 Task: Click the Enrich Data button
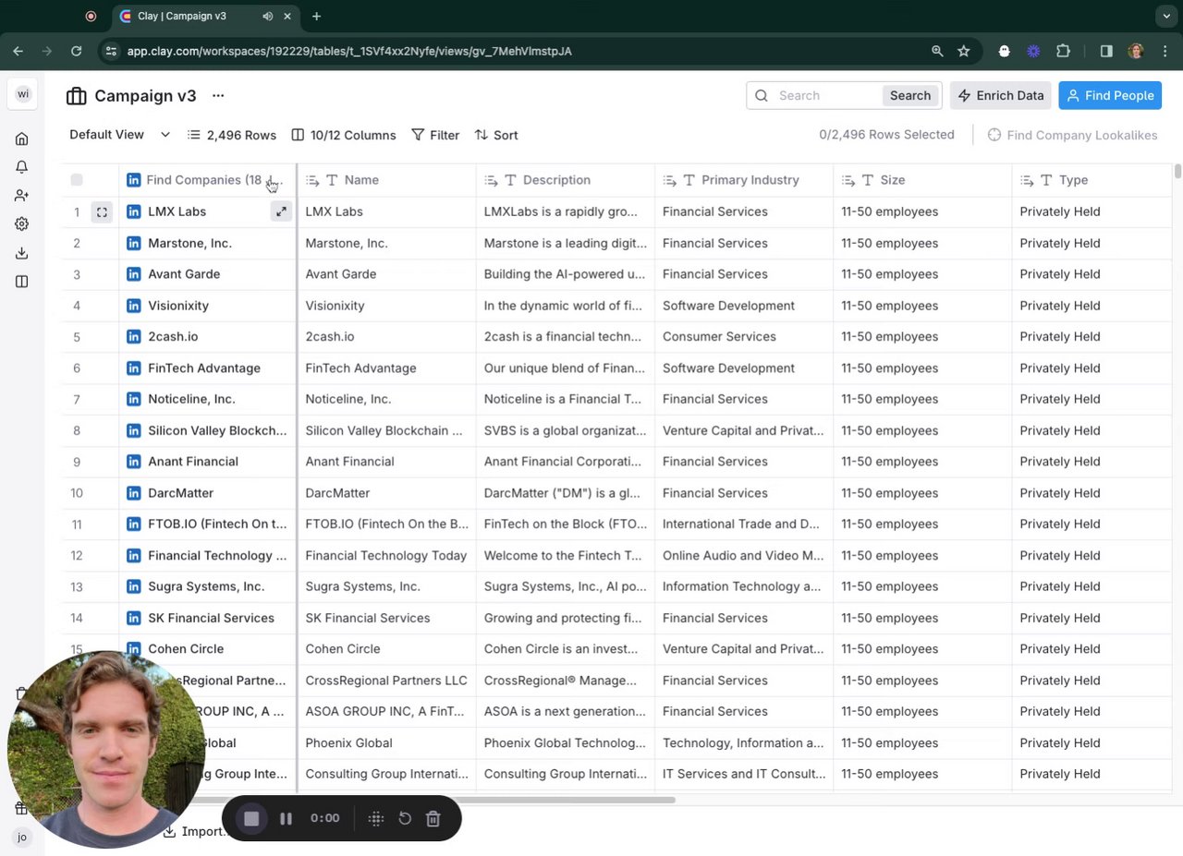(x=1001, y=95)
